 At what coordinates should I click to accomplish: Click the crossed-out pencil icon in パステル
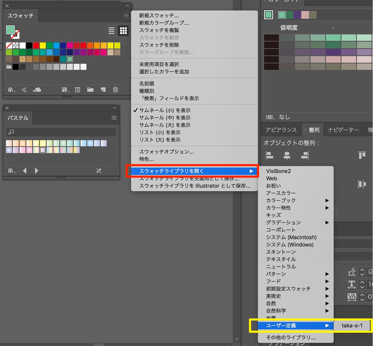[99, 171]
